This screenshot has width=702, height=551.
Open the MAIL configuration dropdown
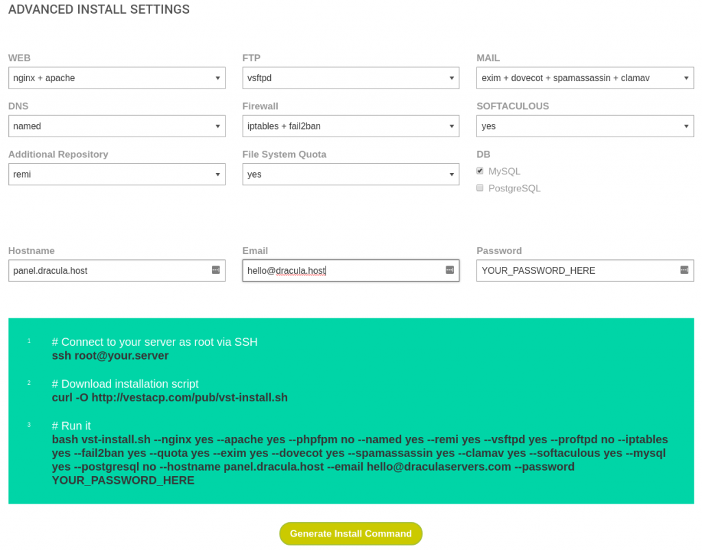pyautogui.click(x=585, y=78)
